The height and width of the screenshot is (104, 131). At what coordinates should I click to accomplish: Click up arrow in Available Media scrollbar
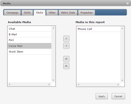[53, 28]
